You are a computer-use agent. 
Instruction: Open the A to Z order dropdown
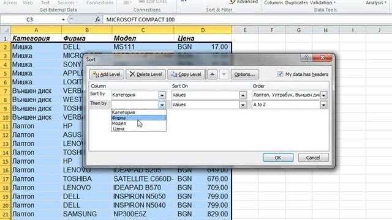[x=323, y=105]
